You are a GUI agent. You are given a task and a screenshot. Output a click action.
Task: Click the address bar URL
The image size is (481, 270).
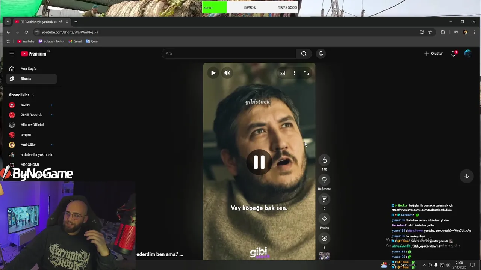coord(70,32)
